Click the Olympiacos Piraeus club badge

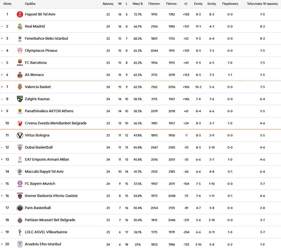(x=20, y=50)
